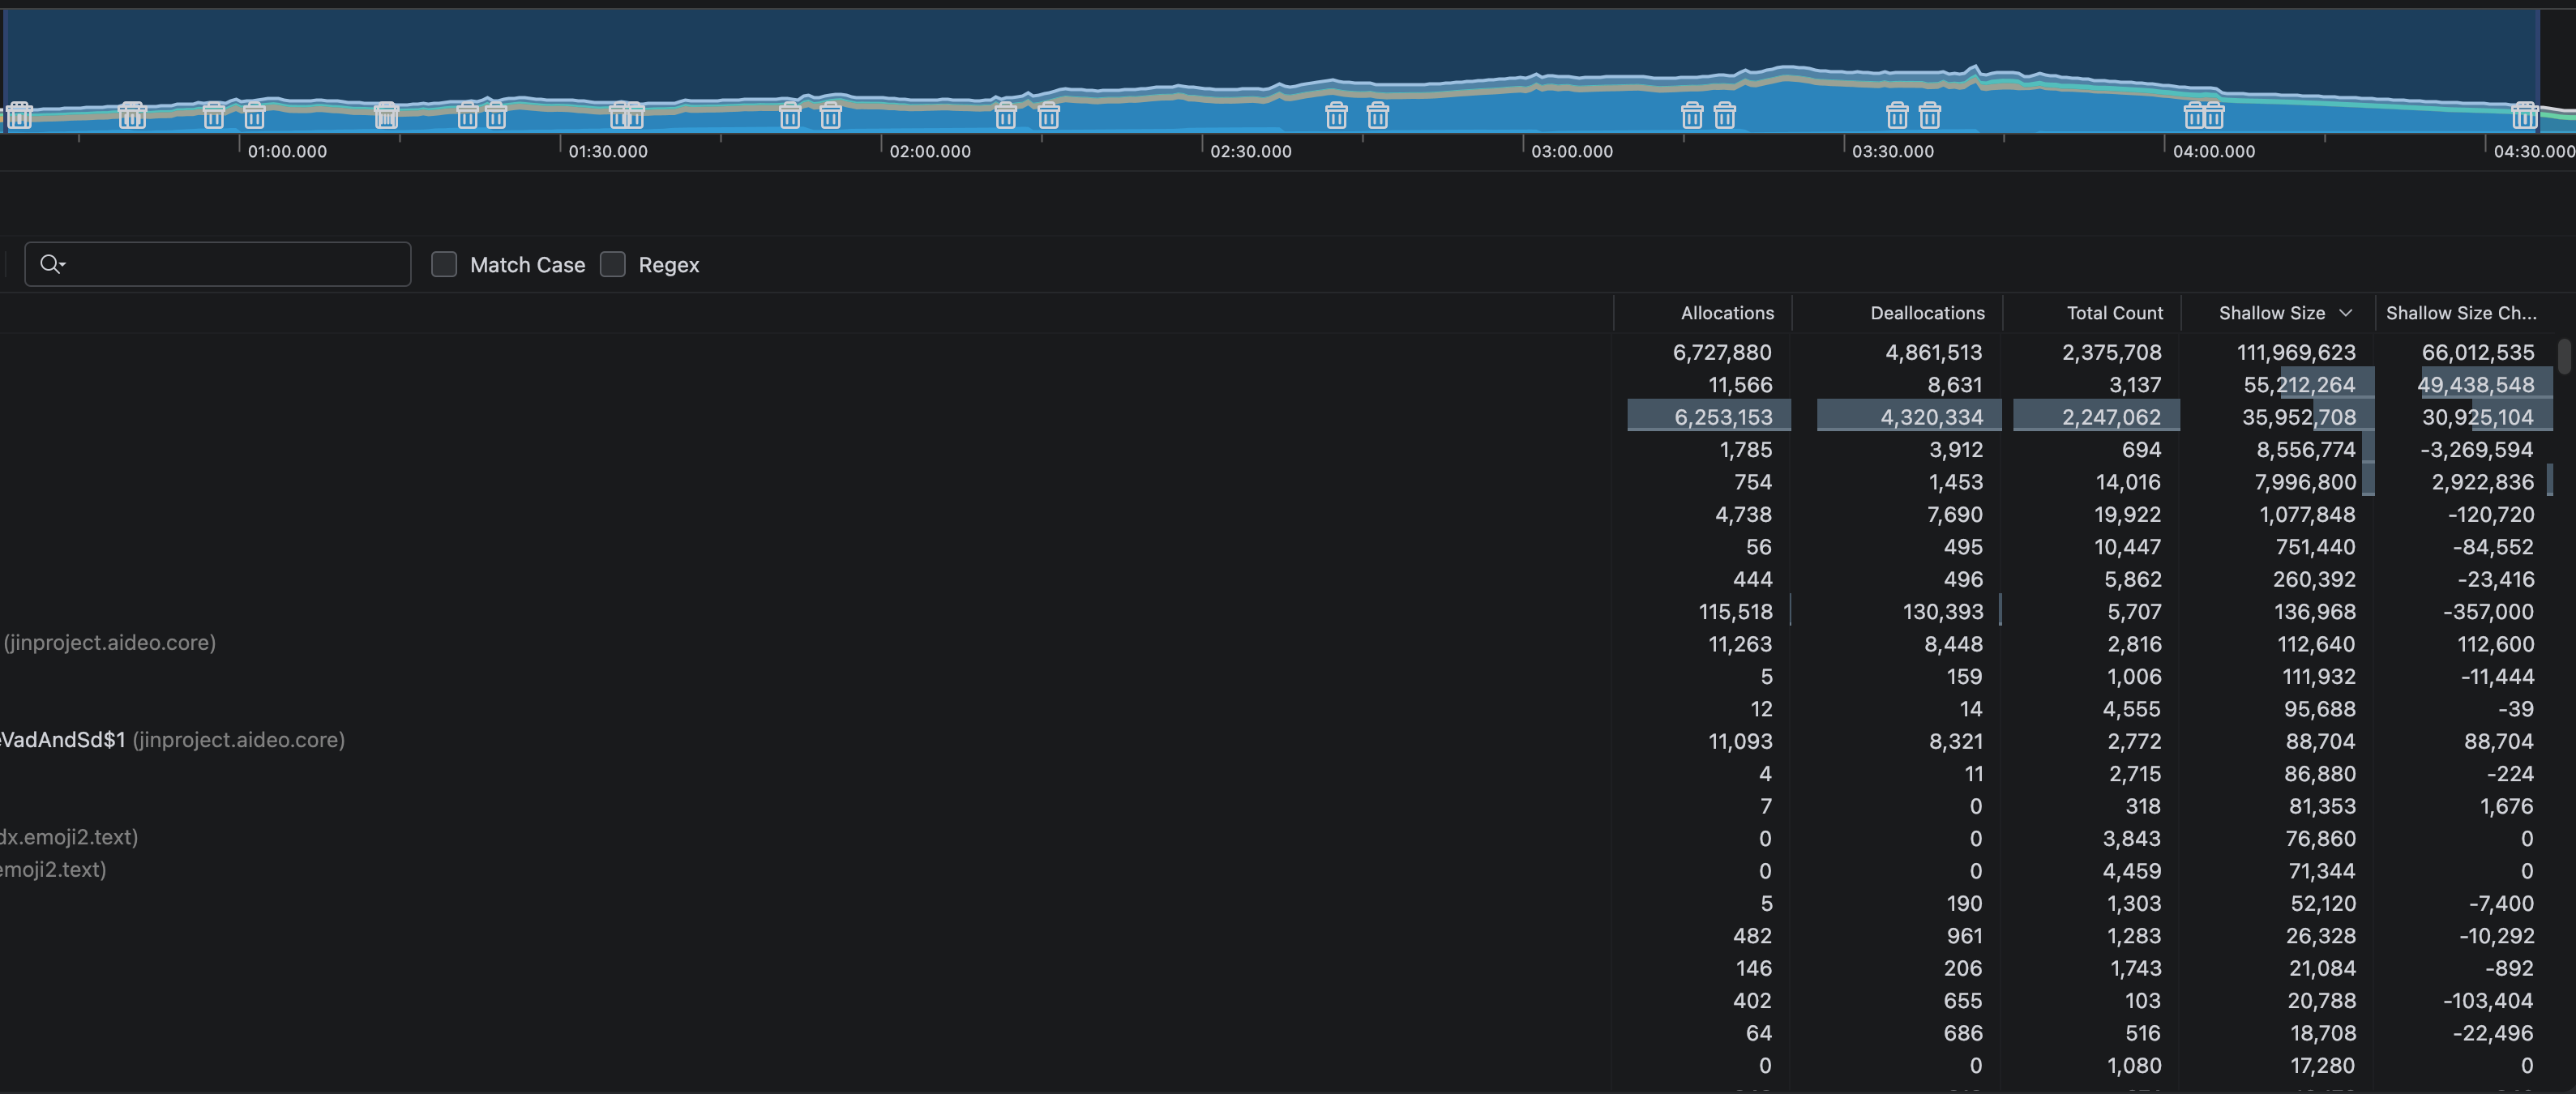Click GC trash icon nearest before 02:00.000 tick

[831, 116]
